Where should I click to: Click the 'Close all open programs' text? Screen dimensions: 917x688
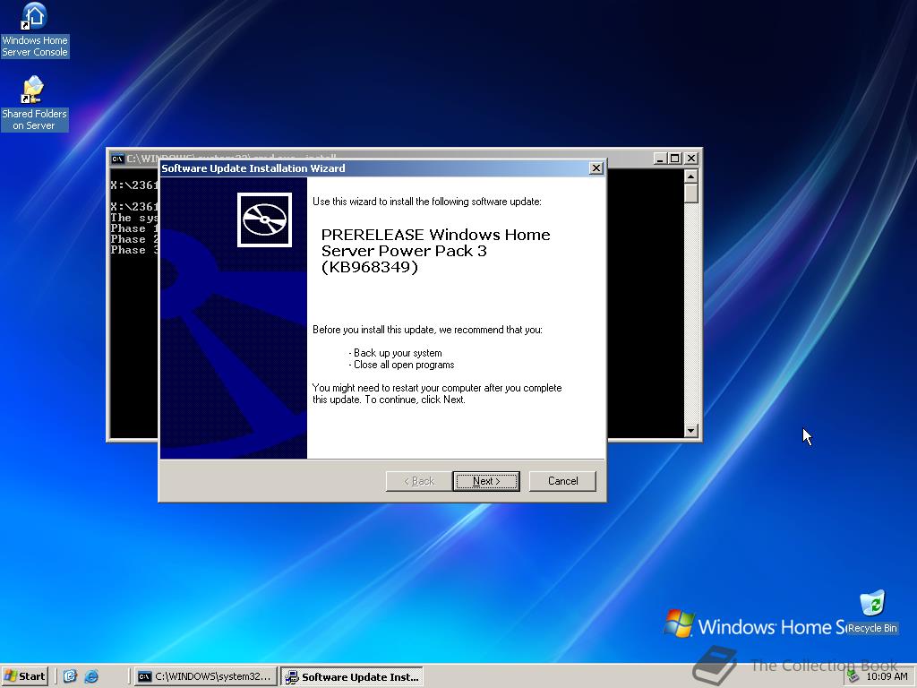point(404,365)
